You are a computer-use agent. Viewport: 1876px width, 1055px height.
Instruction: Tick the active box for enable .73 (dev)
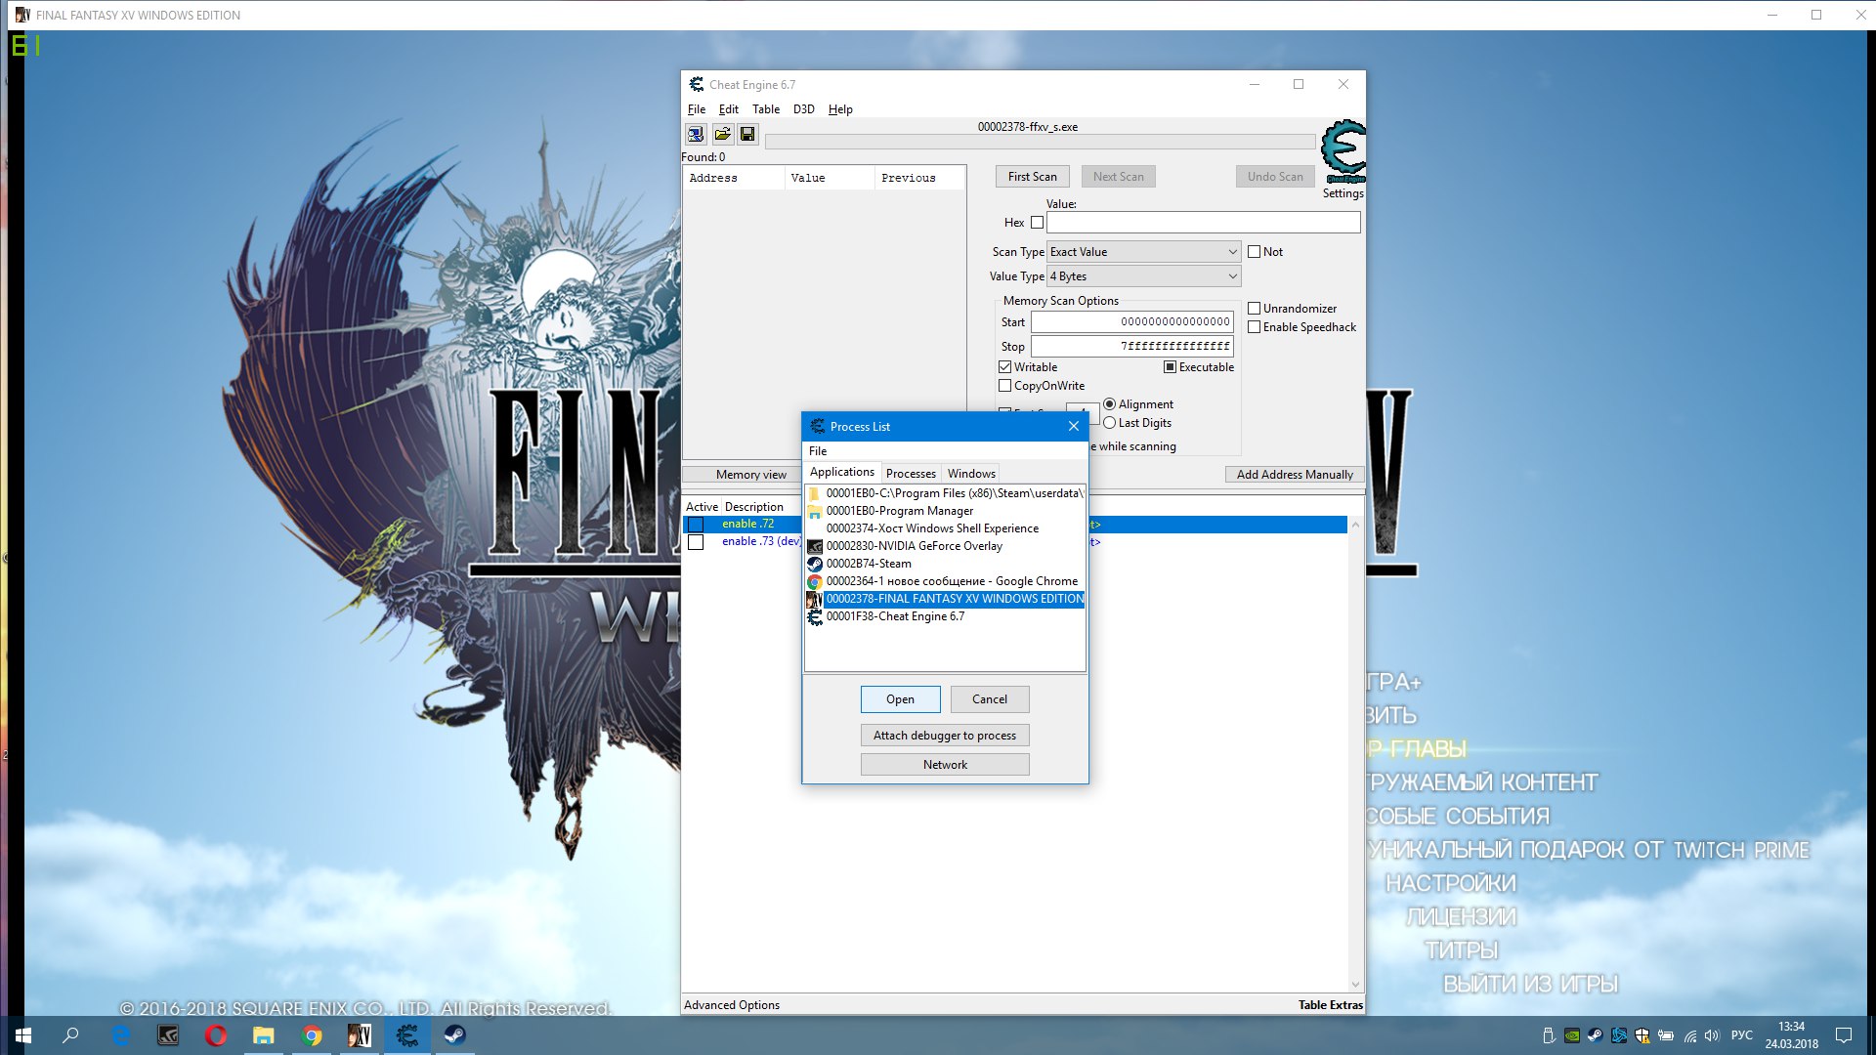(696, 542)
